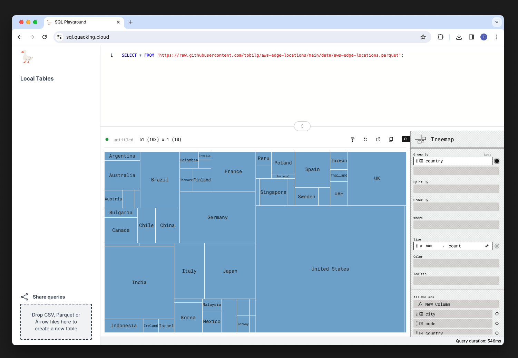Open the Chrome profile avatar
This screenshot has width=518, height=358.
[x=484, y=37]
